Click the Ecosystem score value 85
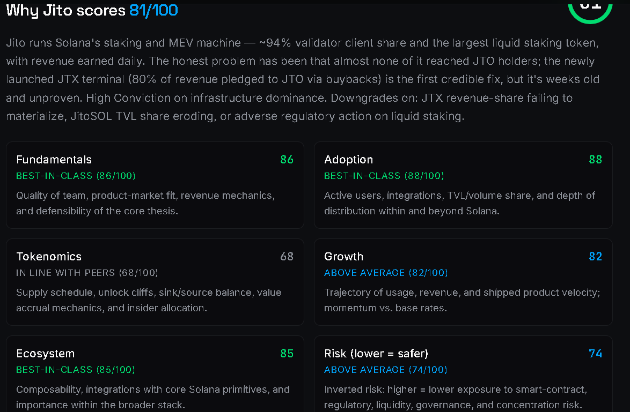Screen dimensions: 630x412 287,354
